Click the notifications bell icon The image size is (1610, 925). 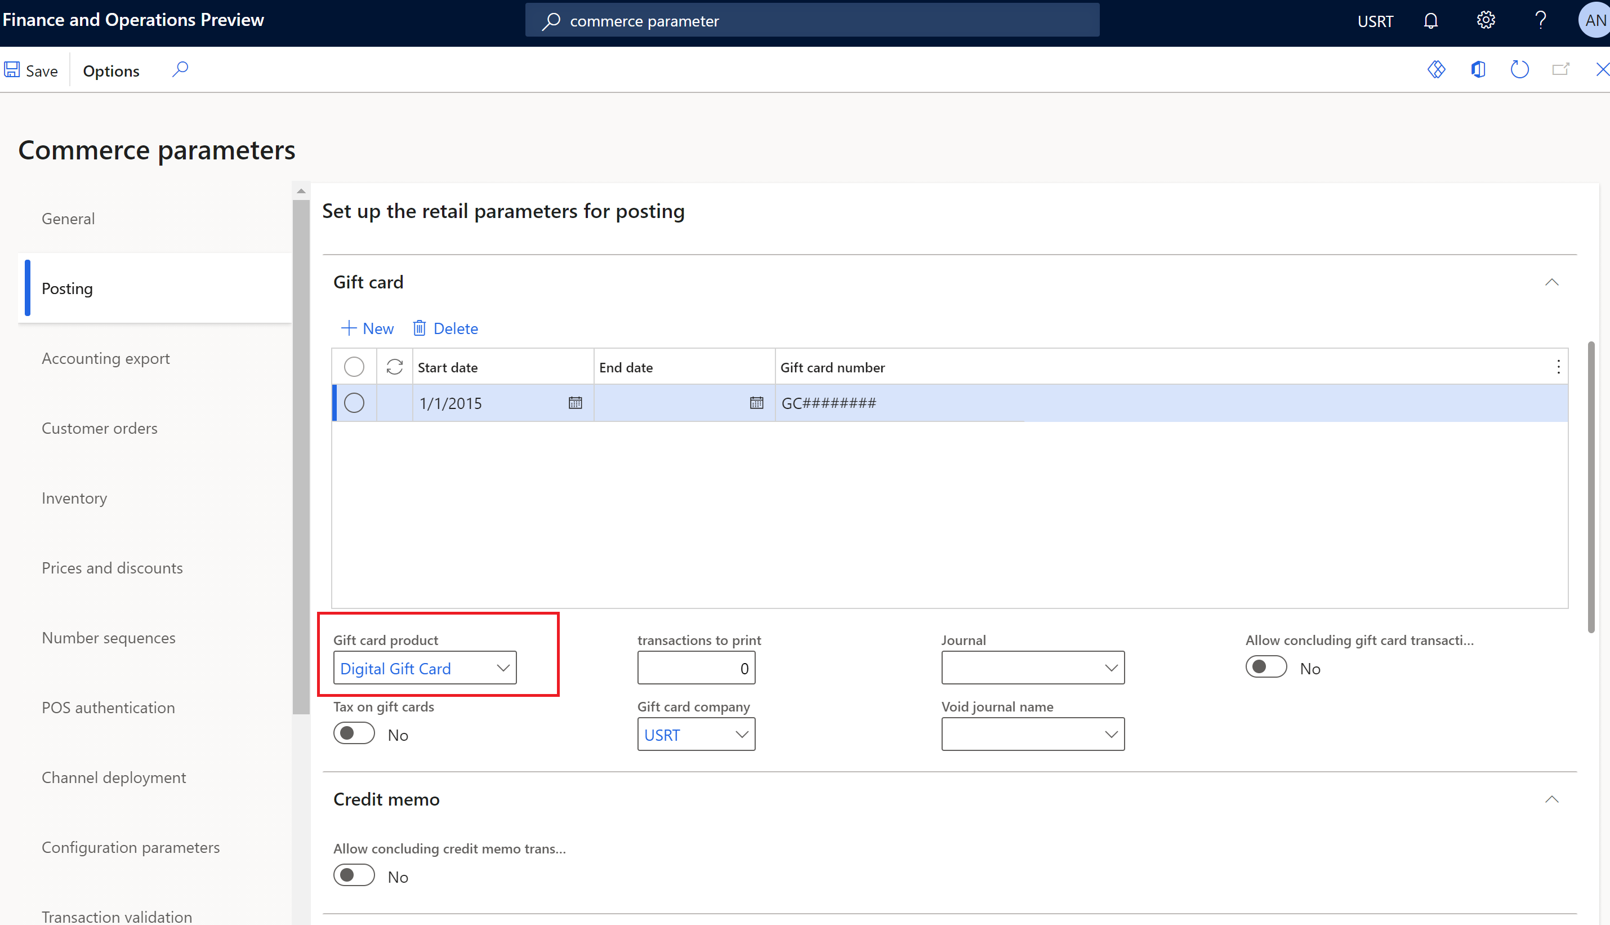click(1431, 21)
